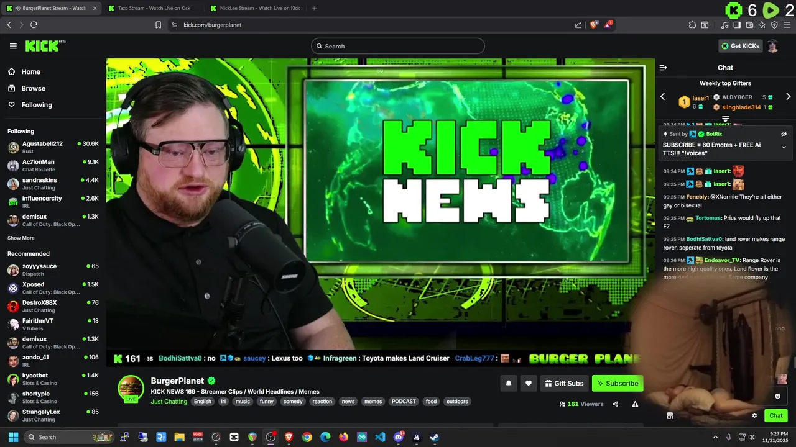Open Agustabell212 followed channel
The width and height of the screenshot is (796, 447).
click(x=53, y=147)
